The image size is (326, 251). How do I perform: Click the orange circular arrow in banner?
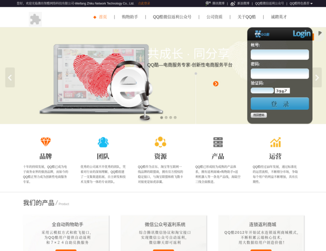coord(216,84)
